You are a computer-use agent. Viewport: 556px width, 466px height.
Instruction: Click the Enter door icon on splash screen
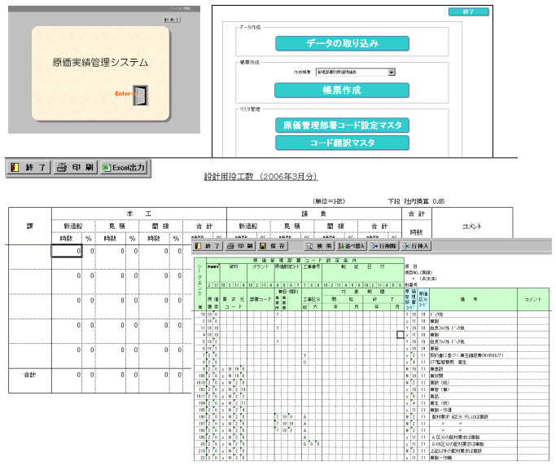(x=140, y=95)
